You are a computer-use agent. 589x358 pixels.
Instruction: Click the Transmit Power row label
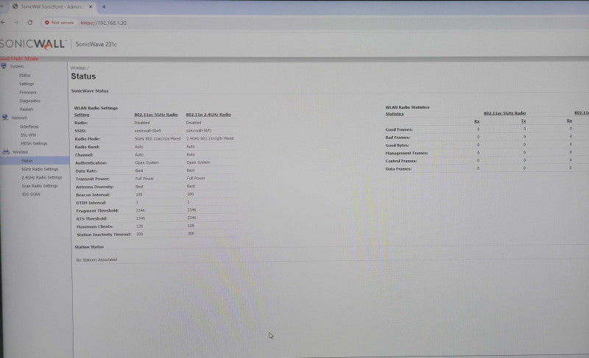93,179
